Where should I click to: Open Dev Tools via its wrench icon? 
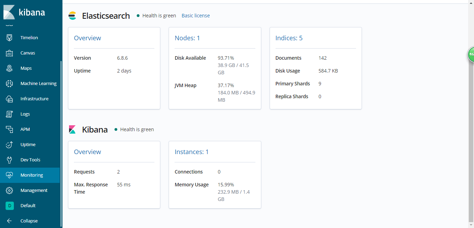9,160
